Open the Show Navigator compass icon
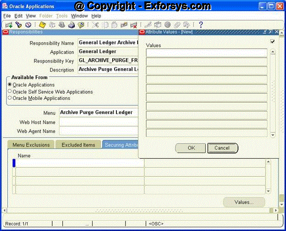Screen dimensions: 286x231 [x=28, y=25]
